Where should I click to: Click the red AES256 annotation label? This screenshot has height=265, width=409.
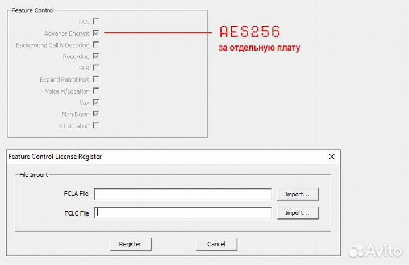click(250, 32)
